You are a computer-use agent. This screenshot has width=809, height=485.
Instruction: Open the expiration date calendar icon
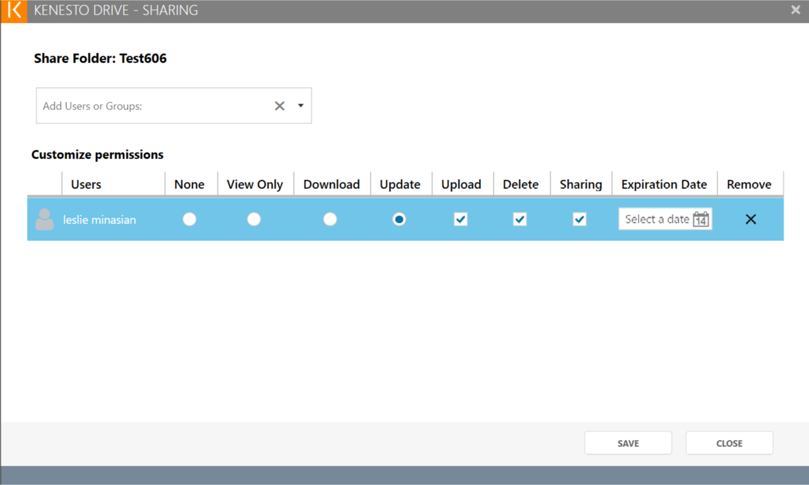[x=701, y=219]
